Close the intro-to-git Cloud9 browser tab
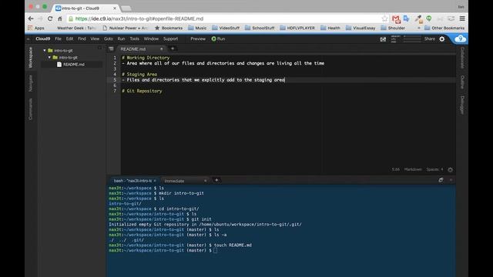Image resolution: width=493 pixels, height=277 pixels. click(115, 8)
